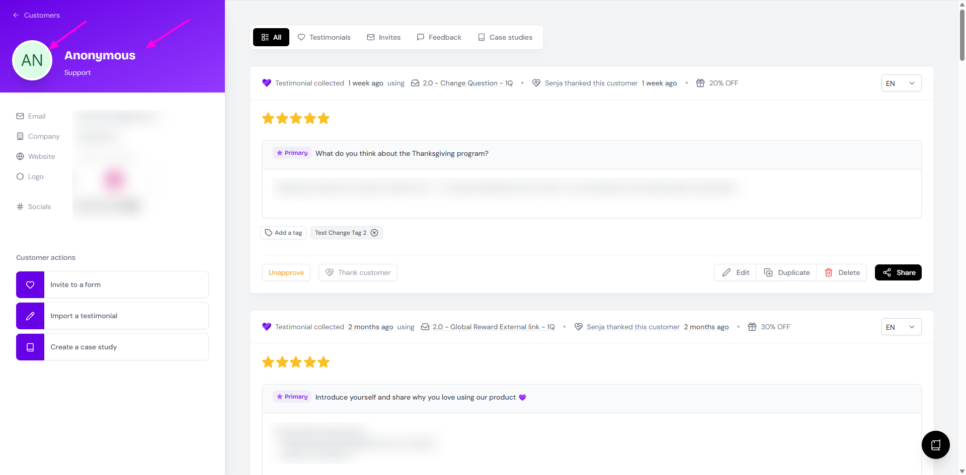This screenshot has height=475, width=966.
Task: Share the first testimonial
Action: click(x=898, y=272)
